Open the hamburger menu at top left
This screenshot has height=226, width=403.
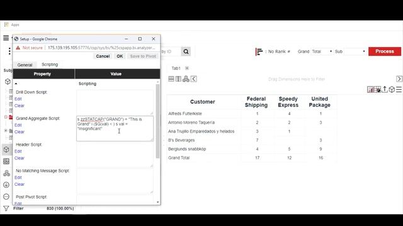point(6,38)
